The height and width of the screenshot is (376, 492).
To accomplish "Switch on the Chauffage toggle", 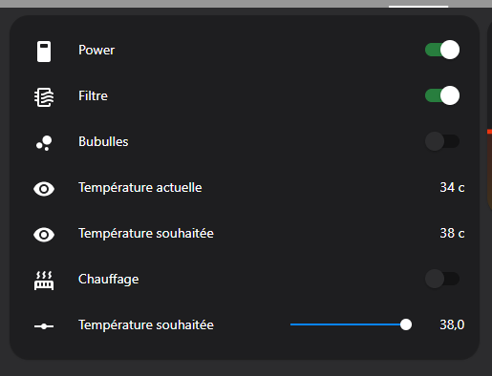I will point(442,279).
